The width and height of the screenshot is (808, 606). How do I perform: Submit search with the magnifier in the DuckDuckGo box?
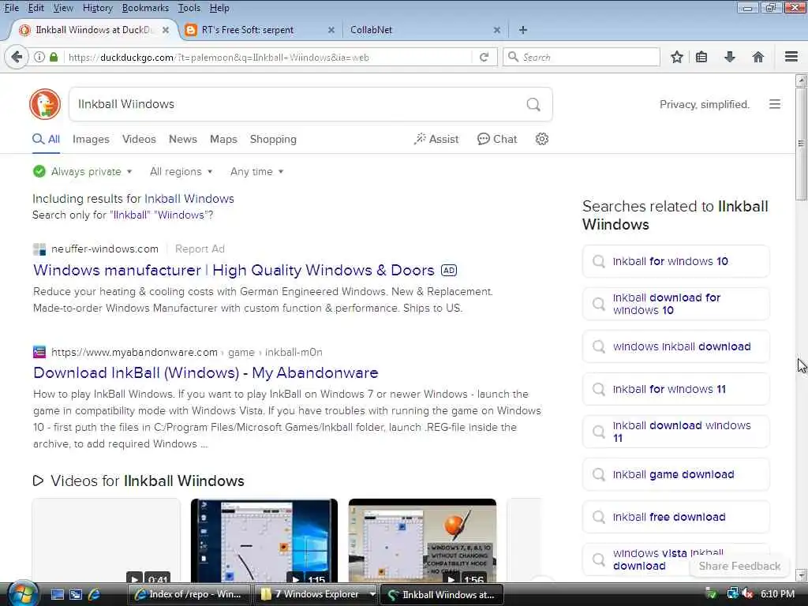533,105
